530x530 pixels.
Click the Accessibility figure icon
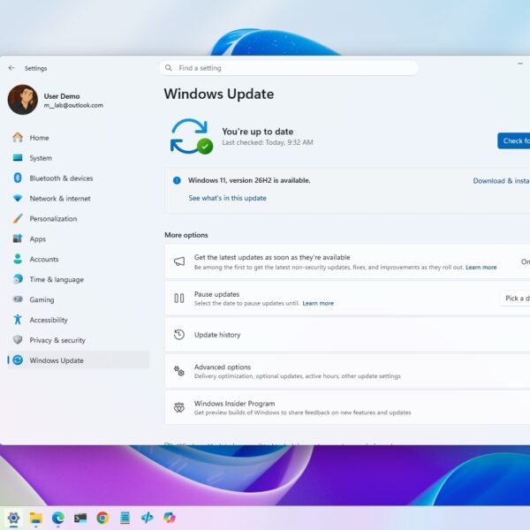(18, 320)
